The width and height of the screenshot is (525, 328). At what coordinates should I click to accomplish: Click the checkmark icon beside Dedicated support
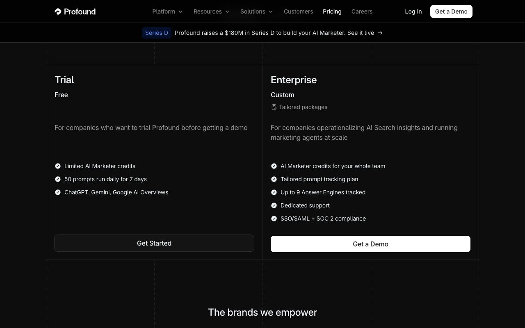pyautogui.click(x=274, y=205)
